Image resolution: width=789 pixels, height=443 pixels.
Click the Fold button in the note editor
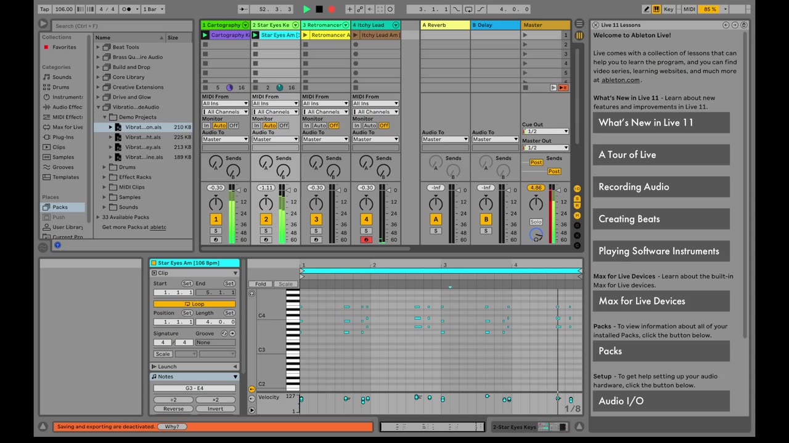coord(261,284)
